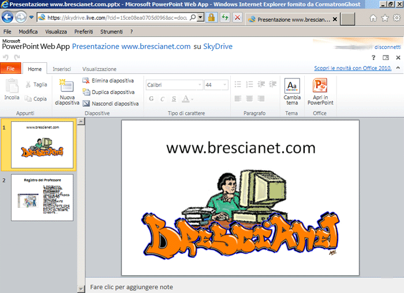Open the recent pages dropdown arrow

click(31, 17)
